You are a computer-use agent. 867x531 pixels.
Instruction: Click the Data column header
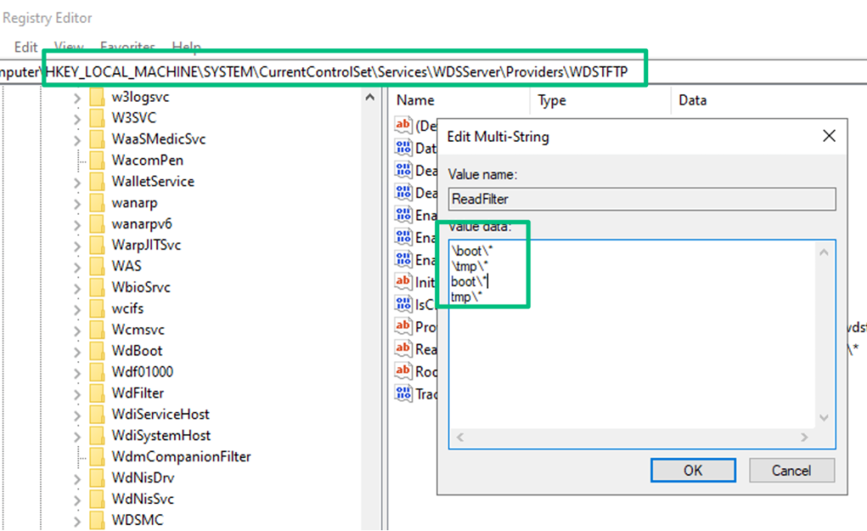[x=692, y=100]
